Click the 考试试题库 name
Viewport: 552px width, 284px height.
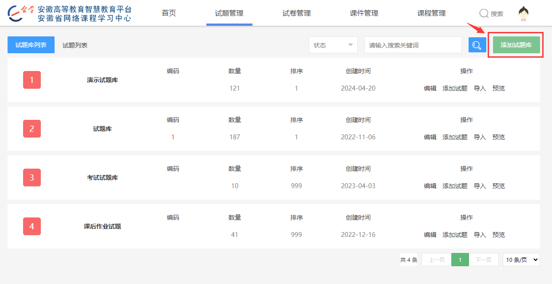103,178
